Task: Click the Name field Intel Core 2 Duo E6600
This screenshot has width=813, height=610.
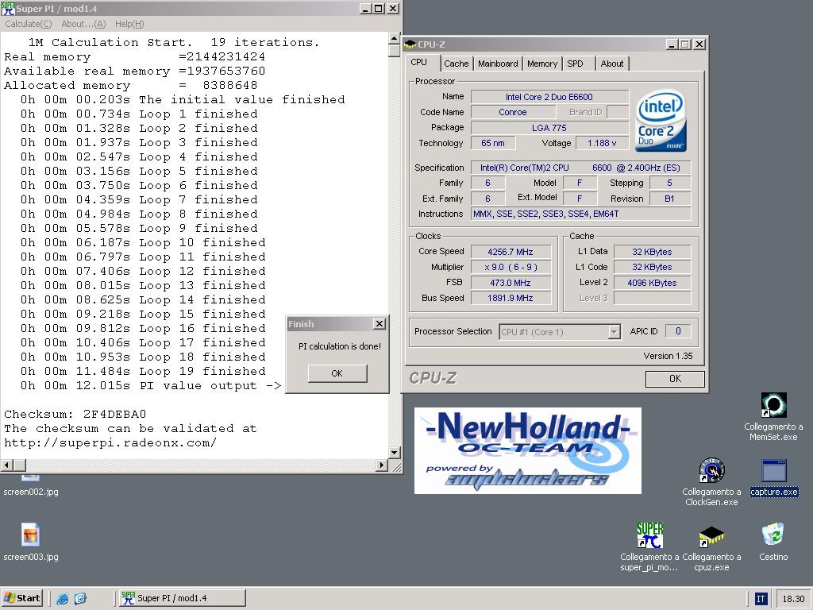Action: (x=549, y=96)
